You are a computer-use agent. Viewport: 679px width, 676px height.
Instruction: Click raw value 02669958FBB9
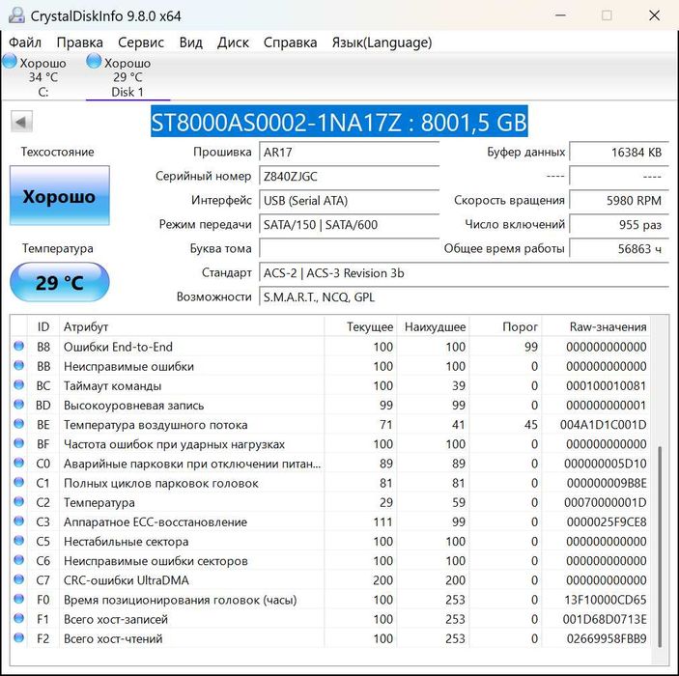coord(607,639)
